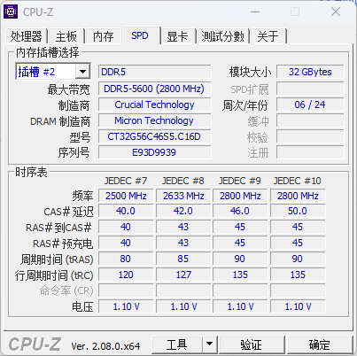The height and width of the screenshot is (356, 357).
Task: Close the CPU-Z window
Action: [x=336, y=12]
